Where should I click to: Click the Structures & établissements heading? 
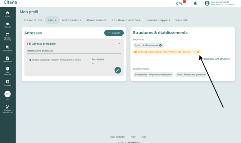click(x=160, y=33)
